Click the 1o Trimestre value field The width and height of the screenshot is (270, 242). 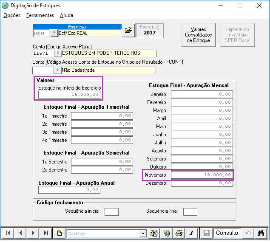102,116
